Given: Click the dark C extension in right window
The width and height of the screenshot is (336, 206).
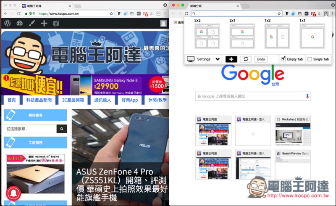Looking at the screenshot, I should tap(307, 13).
